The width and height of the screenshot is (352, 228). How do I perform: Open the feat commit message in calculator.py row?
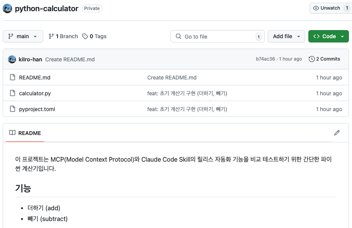(x=187, y=93)
